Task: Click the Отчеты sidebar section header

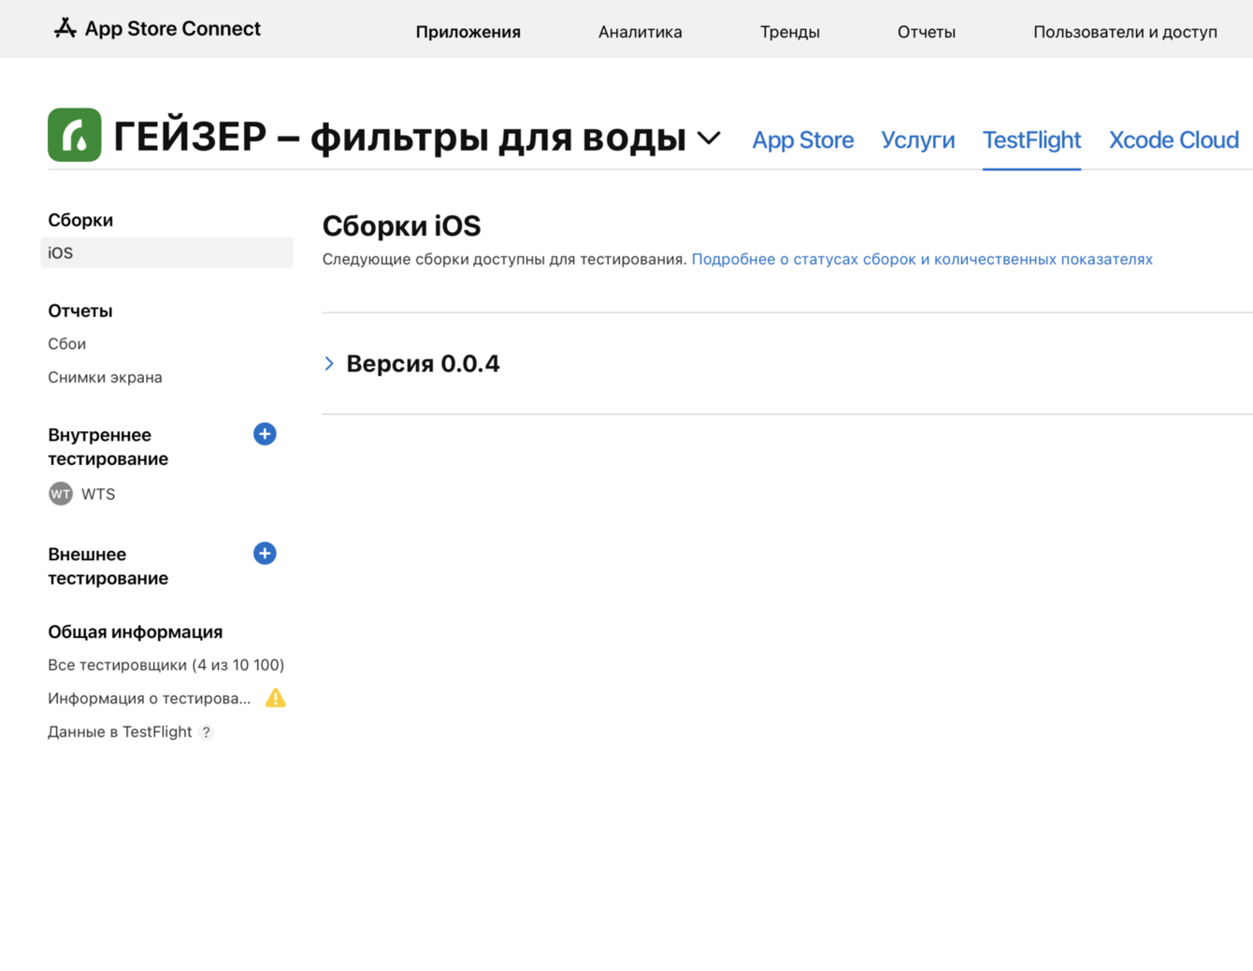Action: tap(80, 311)
